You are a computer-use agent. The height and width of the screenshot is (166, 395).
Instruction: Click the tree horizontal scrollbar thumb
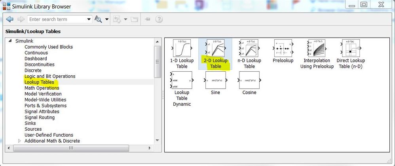pyautogui.click(x=71, y=148)
